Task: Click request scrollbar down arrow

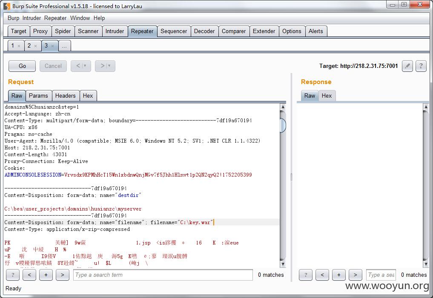Action: [x=283, y=264]
